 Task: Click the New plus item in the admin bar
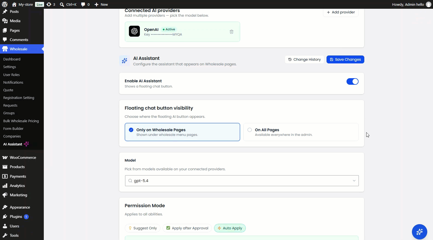[101, 4]
